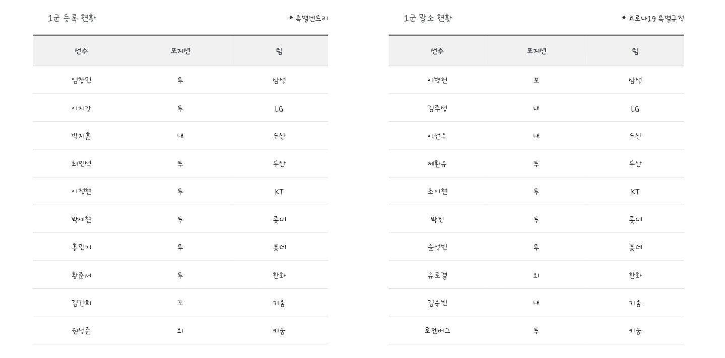This screenshot has height=358, width=725.
Task: Click 선수 column header in registration table
Action: (x=81, y=51)
